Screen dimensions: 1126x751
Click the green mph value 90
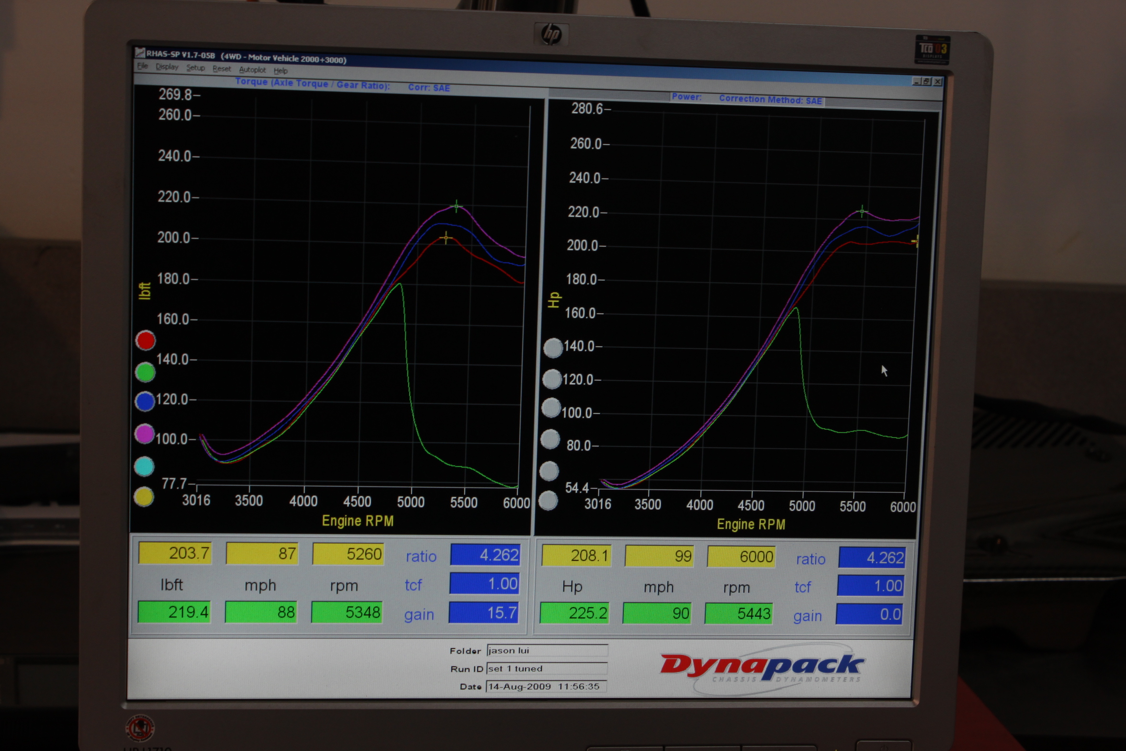(x=657, y=614)
